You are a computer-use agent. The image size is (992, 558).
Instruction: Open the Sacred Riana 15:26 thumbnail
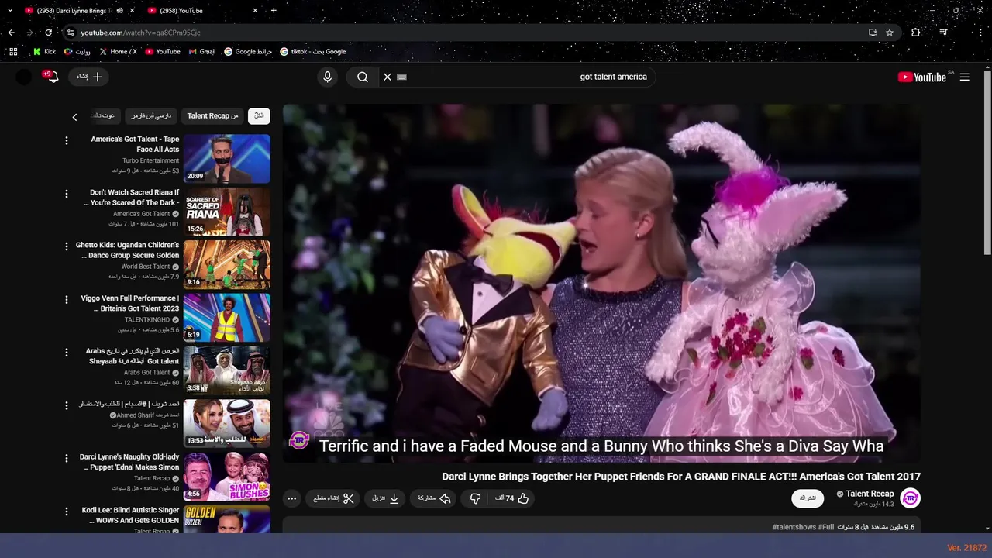(x=227, y=212)
